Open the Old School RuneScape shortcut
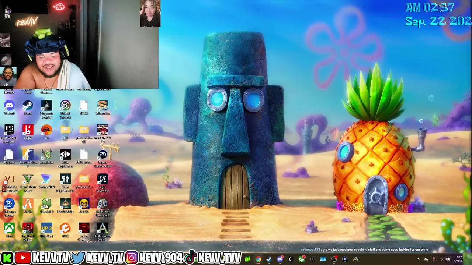 coord(103,208)
